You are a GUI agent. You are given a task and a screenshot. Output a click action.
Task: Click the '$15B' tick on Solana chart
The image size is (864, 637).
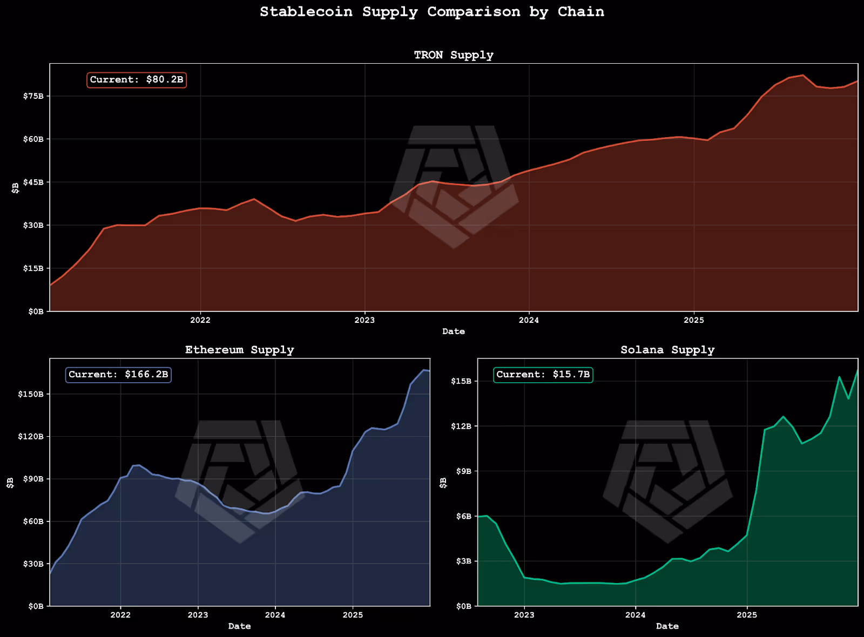click(x=462, y=381)
